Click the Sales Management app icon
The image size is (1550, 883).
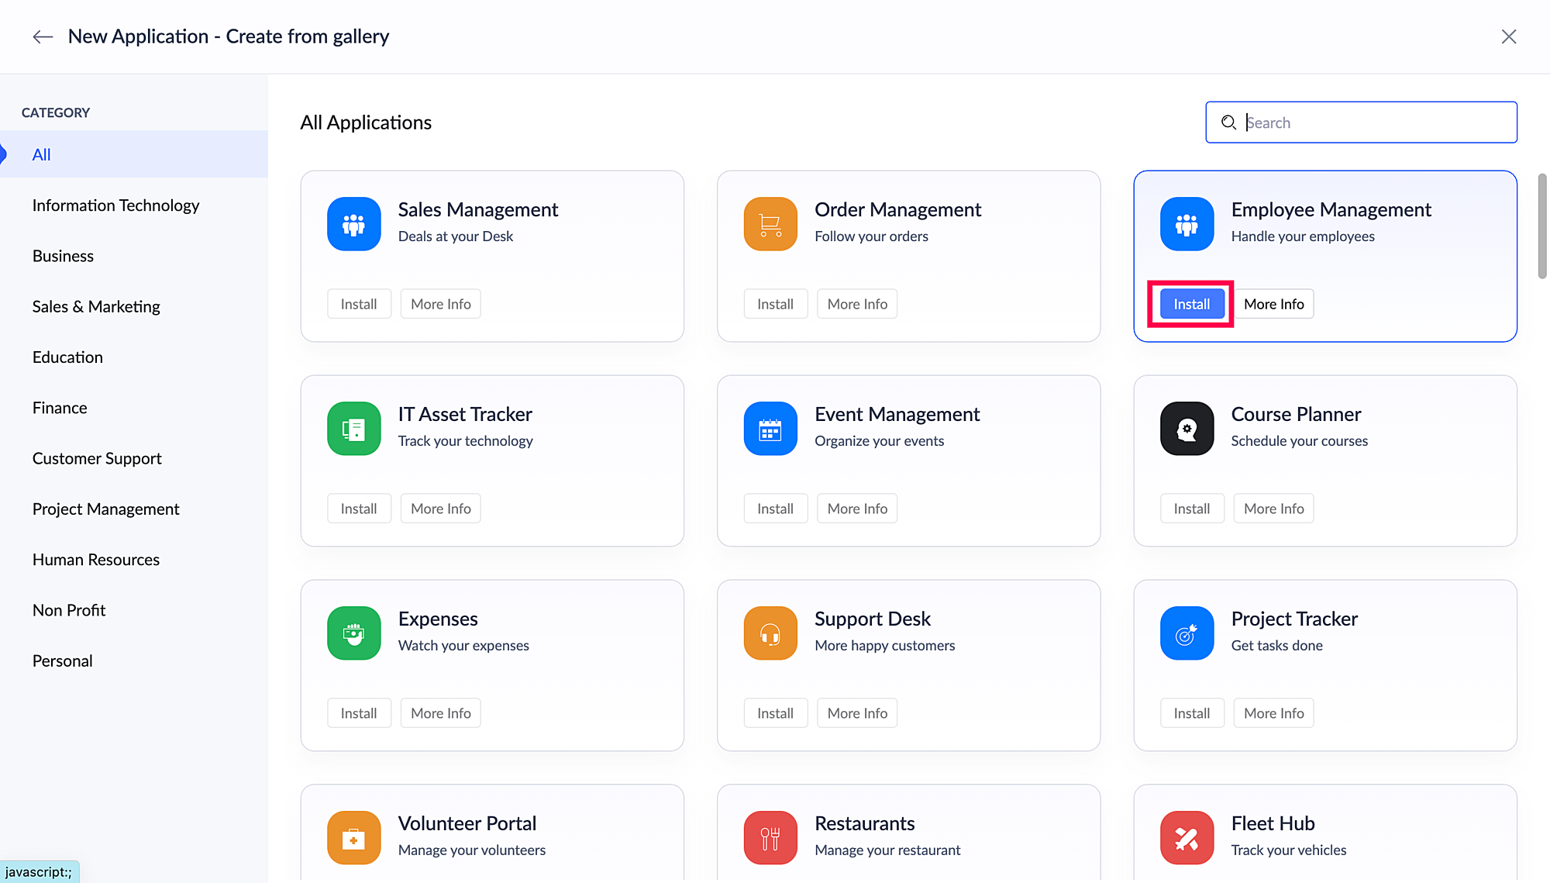353,224
